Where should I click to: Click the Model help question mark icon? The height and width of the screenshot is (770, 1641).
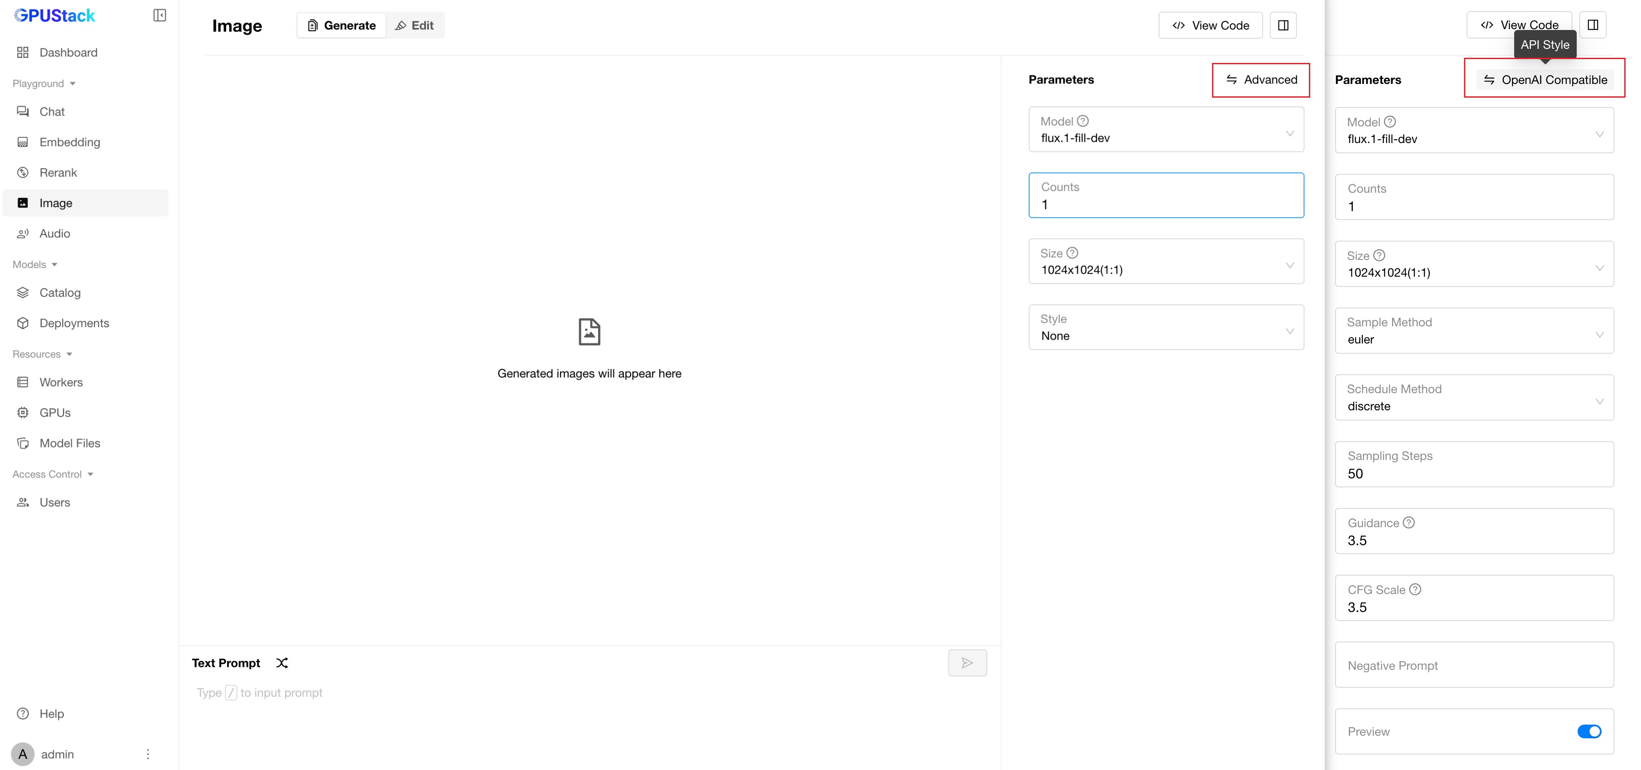coord(1083,121)
